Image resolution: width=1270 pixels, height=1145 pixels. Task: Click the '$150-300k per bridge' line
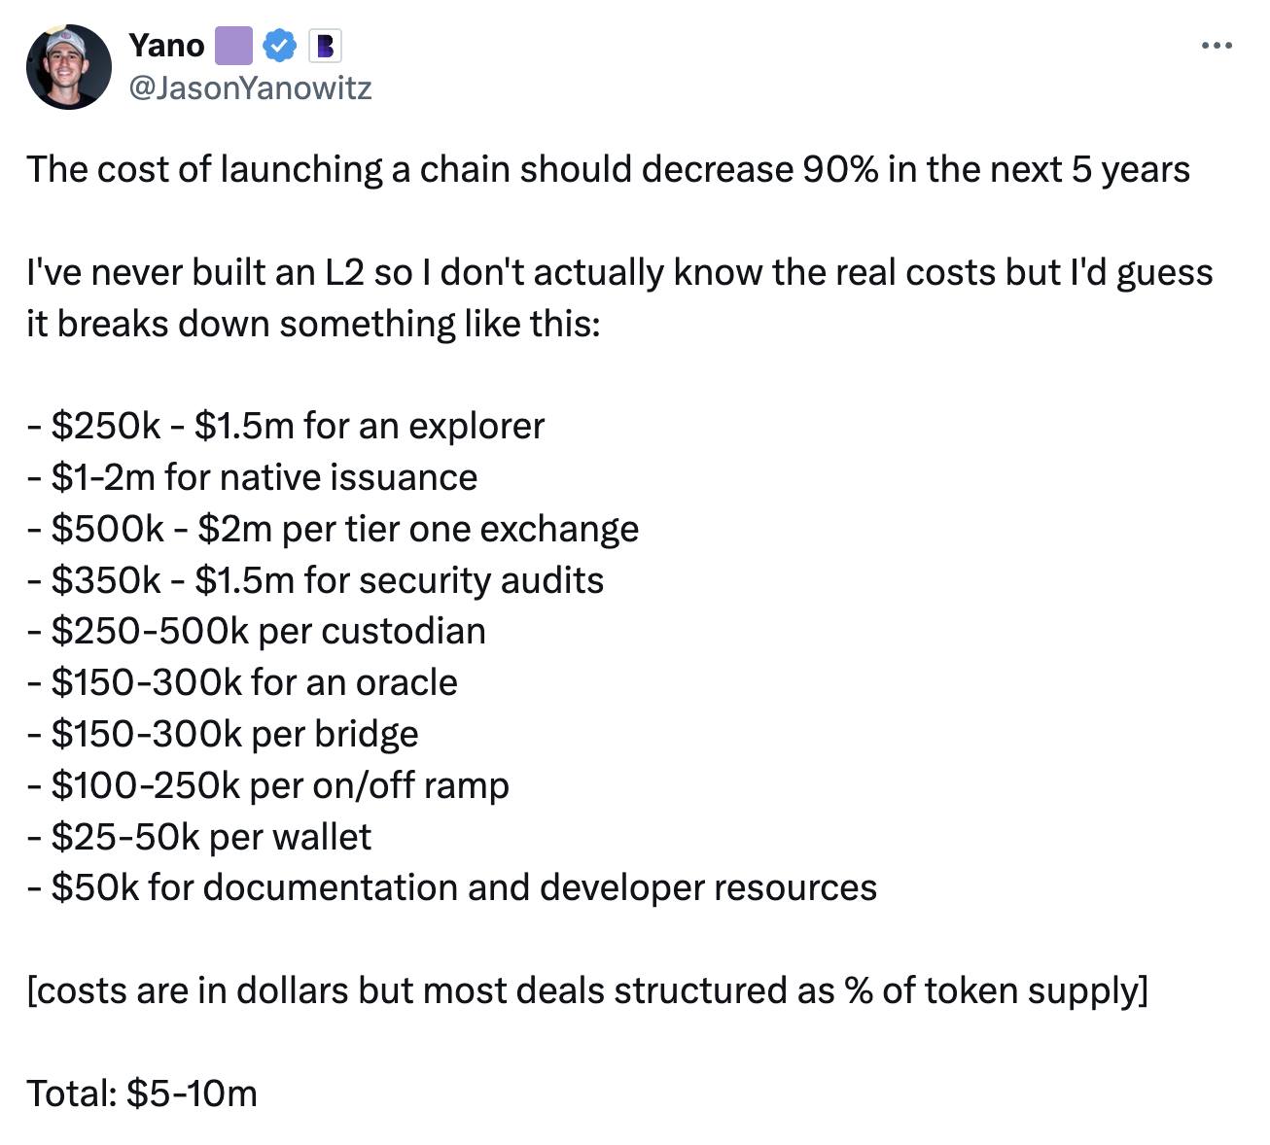click(223, 734)
